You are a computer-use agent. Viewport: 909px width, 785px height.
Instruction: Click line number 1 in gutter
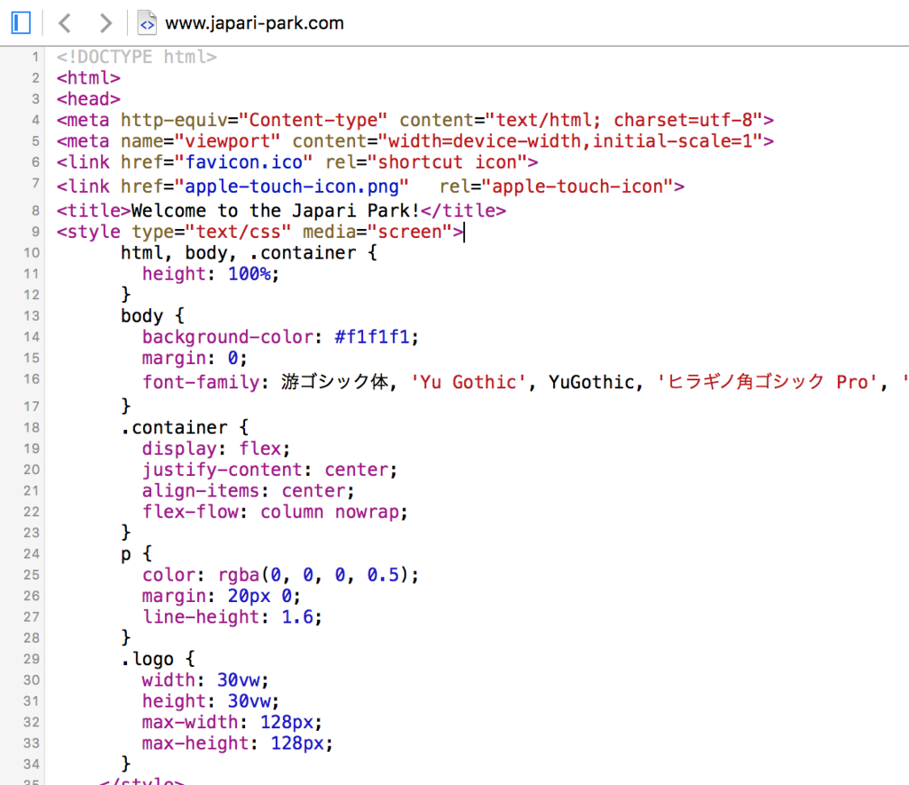[x=36, y=57]
